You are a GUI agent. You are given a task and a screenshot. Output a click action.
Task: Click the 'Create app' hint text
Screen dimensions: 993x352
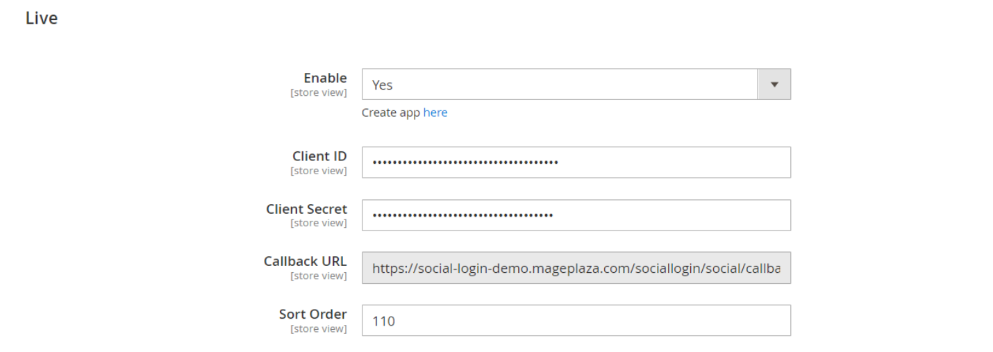click(x=391, y=112)
